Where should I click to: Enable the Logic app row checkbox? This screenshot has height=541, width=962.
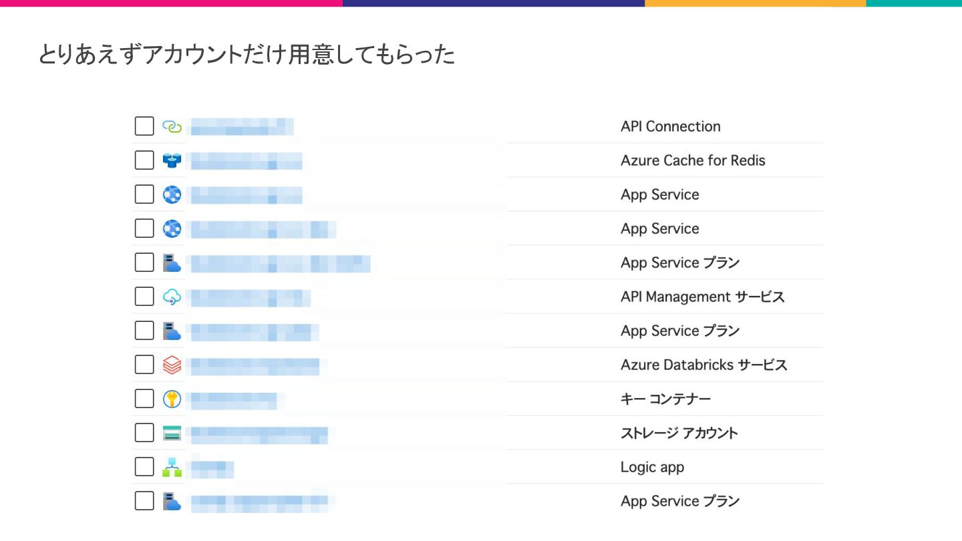coord(144,467)
